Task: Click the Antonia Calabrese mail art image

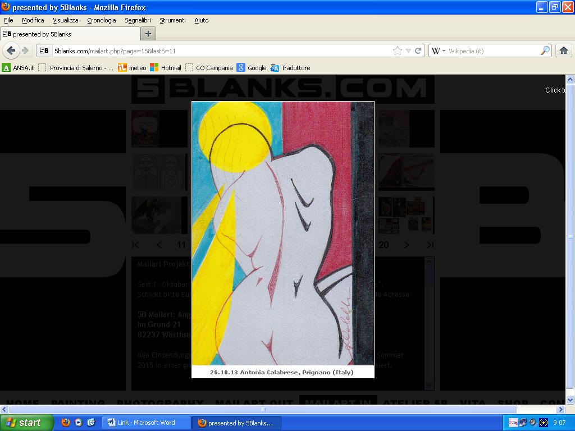Action: click(x=282, y=233)
